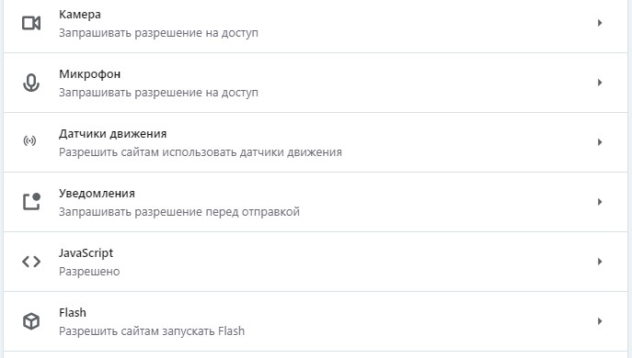Expand the Уведомления settings arrow
This screenshot has height=358, width=632.
pyautogui.click(x=600, y=202)
